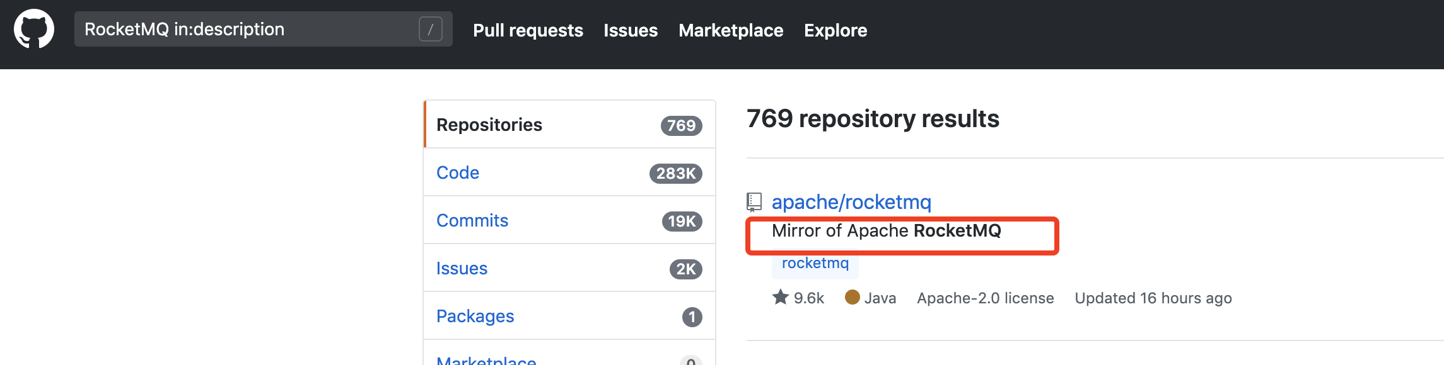
Task: Switch to Code search results
Action: click(458, 172)
